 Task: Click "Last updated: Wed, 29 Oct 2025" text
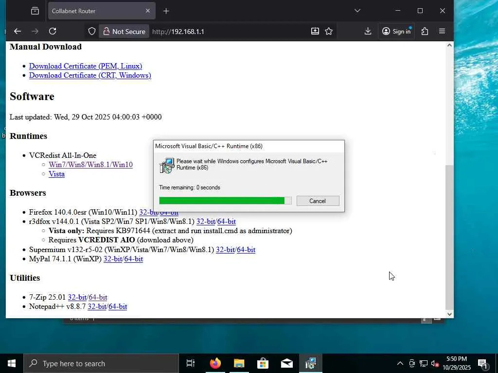(x=86, y=117)
